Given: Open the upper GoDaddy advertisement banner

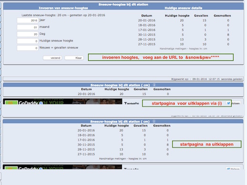Looking at the screenshot, I should point(62,101).
